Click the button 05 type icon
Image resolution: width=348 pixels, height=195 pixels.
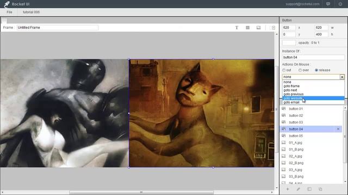coord(284,135)
